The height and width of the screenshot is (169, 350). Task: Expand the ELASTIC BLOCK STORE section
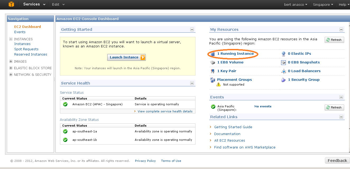(11, 68)
